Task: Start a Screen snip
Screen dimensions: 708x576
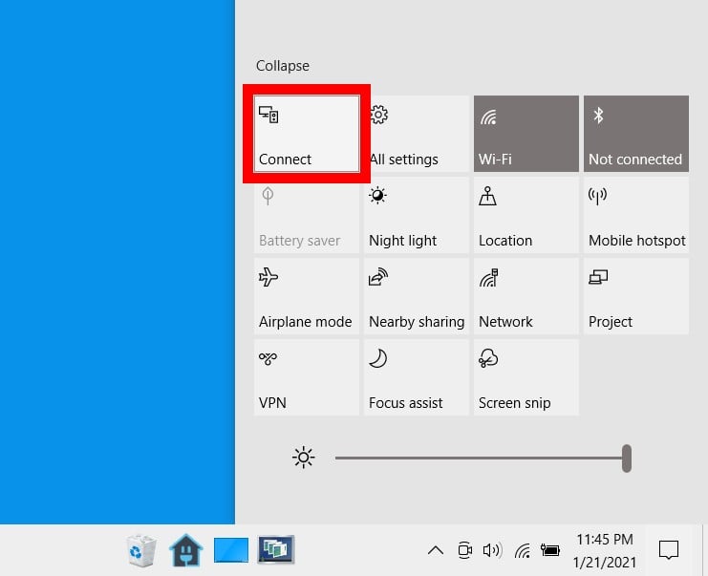Action: click(526, 377)
